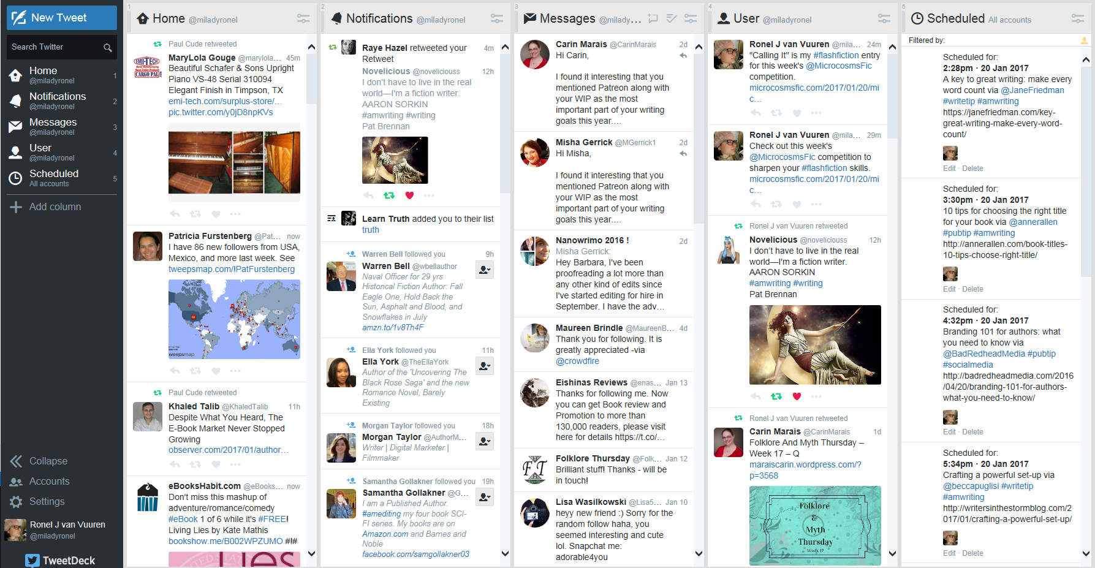Undo retweet of Novelicious tweet in User column
Image resolution: width=1095 pixels, height=568 pixels.
tap(776, 396)
